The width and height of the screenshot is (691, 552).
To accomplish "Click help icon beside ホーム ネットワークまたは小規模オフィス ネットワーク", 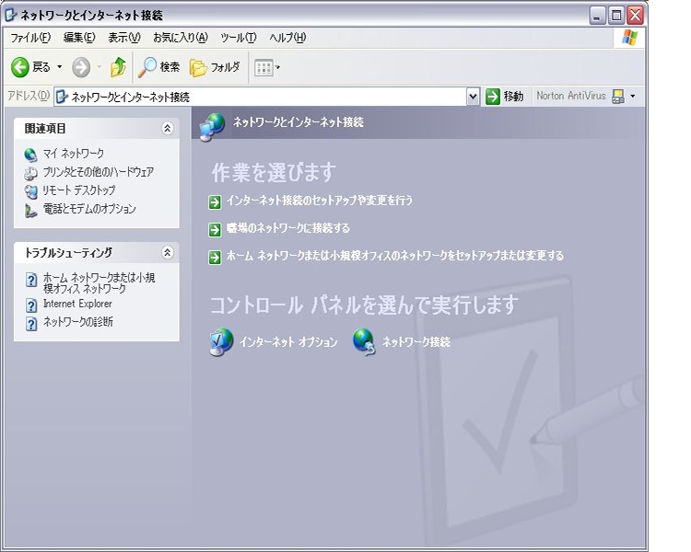I will (31, 280).
